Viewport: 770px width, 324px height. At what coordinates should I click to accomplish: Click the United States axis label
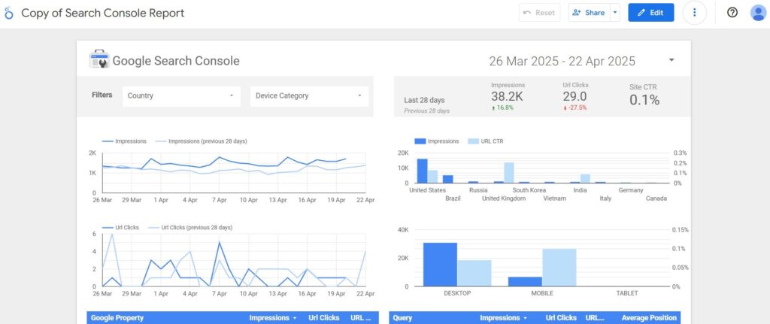click(428, 190)
